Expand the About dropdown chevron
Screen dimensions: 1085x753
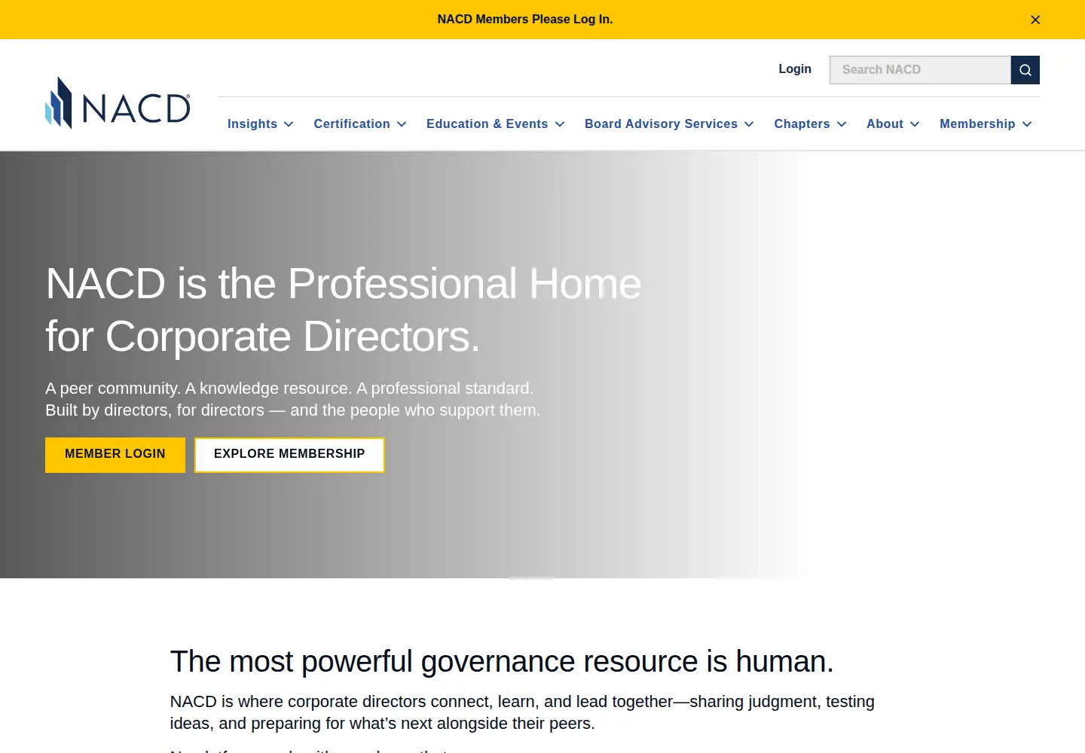(915, 124)
